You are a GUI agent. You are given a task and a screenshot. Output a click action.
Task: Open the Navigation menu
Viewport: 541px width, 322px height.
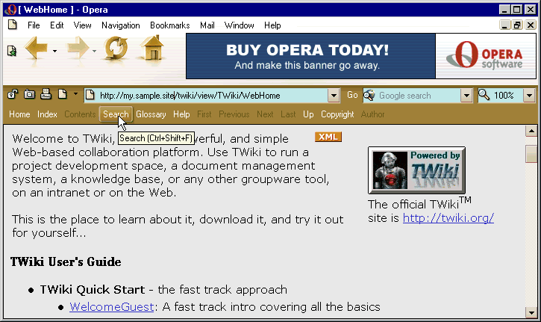tap(120, 25)
